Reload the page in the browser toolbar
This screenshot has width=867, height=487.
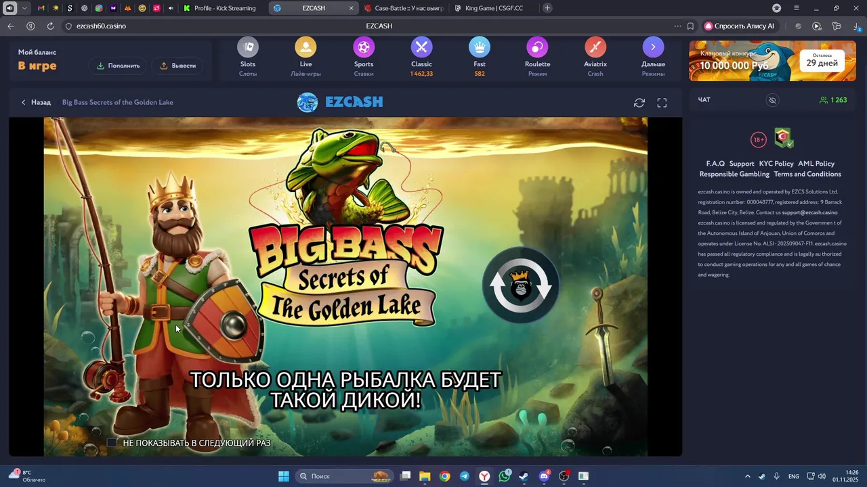point(50,26)
